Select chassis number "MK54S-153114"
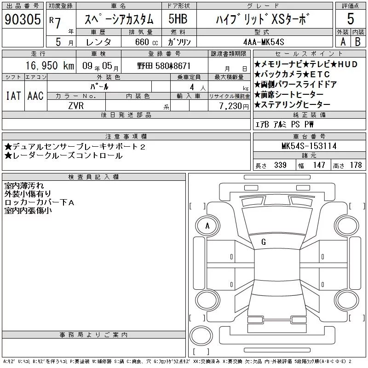368x368 pixels. 309,146
